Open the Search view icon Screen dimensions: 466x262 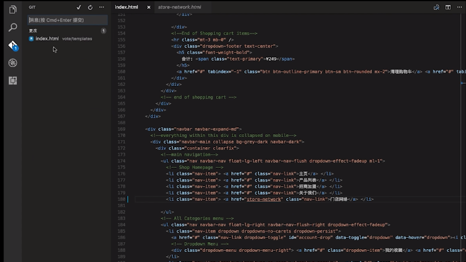(12, 27)
